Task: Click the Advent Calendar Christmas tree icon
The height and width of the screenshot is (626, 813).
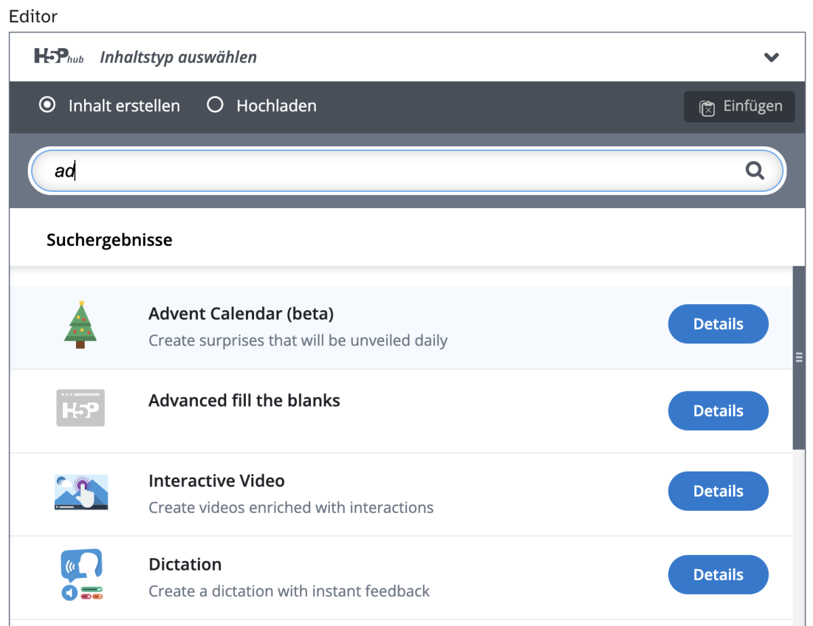Action: pos(81,324)
